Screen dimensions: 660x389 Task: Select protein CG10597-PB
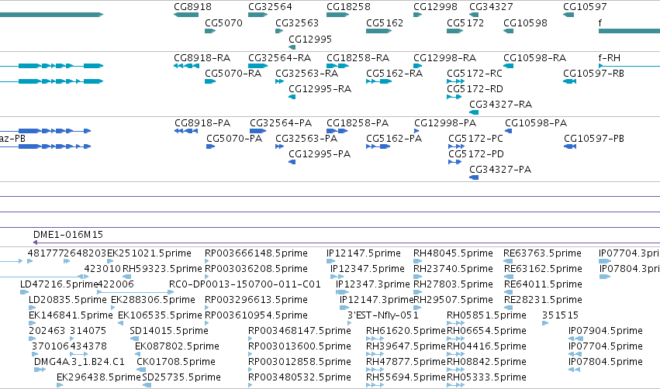(x=594, y=139)
